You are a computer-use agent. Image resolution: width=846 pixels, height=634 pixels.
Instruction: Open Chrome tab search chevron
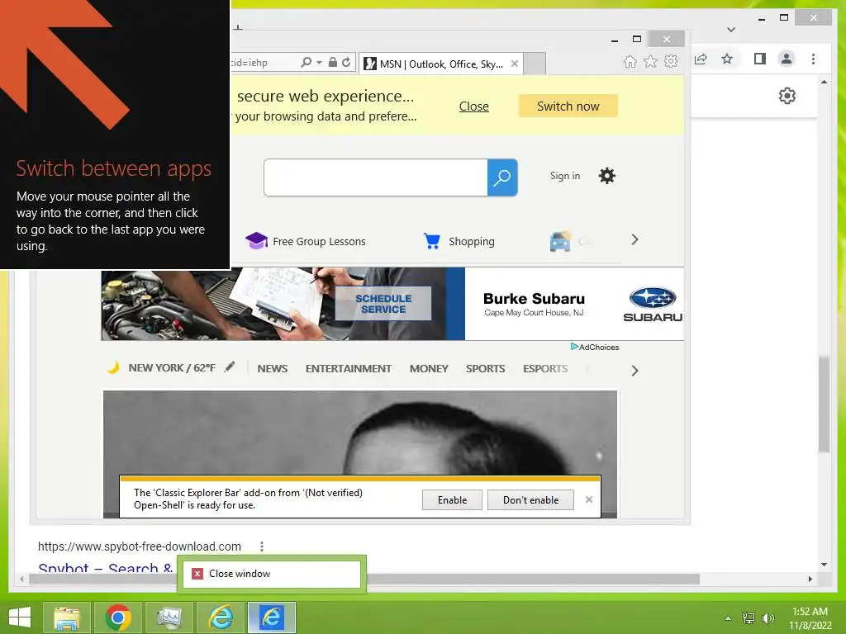click(x=731, y=30)
